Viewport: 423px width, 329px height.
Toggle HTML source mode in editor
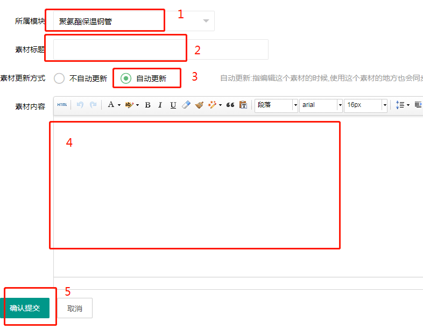coord(62,105)
